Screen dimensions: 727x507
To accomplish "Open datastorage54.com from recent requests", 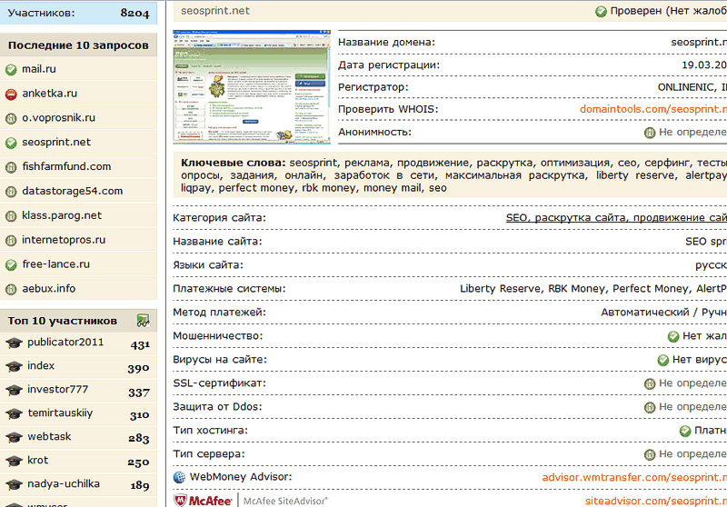I will pyautogui.click(x=73, y=191).
